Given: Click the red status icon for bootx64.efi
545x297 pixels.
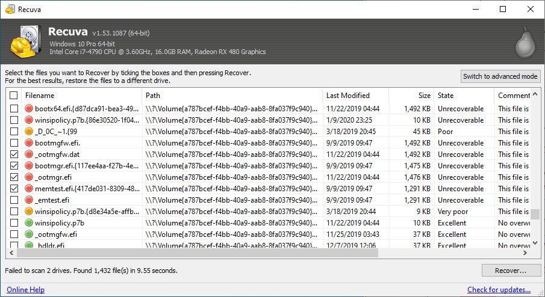Looking at the screenshot, I should coord(29,109).
